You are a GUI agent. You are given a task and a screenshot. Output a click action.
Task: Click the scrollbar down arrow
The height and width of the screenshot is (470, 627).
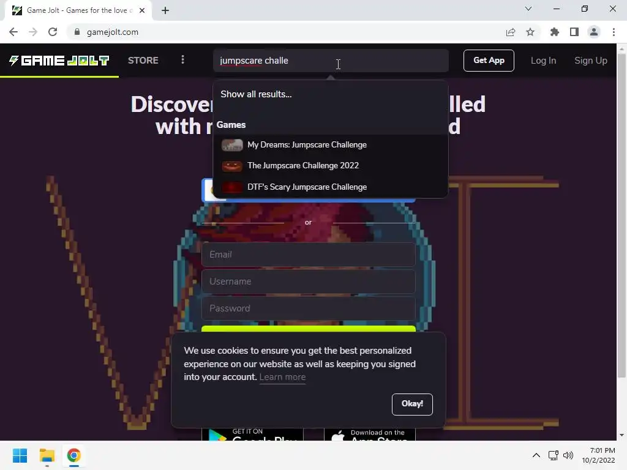point(621,435)
